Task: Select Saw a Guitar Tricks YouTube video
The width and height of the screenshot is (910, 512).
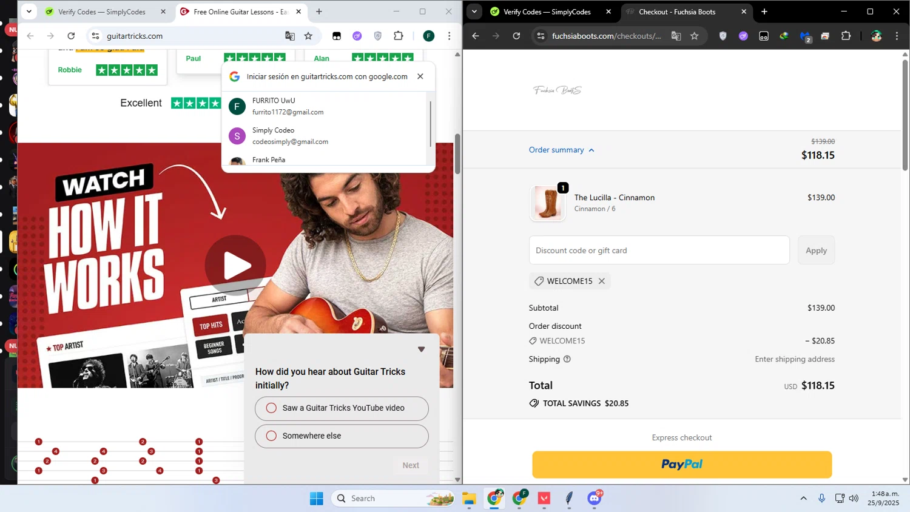Action: tap(342, 408)
